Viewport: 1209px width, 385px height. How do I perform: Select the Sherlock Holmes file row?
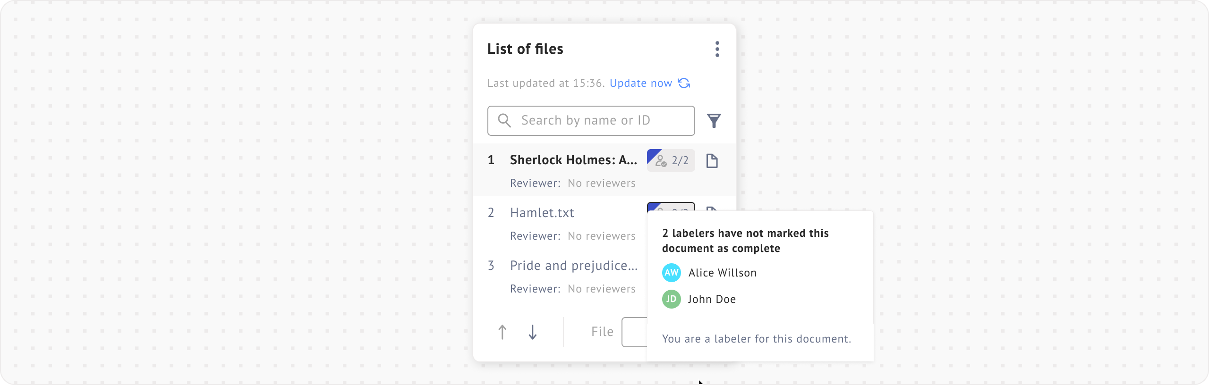pyautogui.click(x=573, y=160)
